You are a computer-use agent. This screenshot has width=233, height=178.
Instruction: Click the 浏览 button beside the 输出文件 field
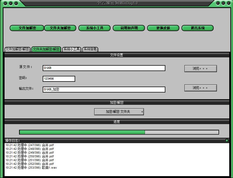[201, 88]
